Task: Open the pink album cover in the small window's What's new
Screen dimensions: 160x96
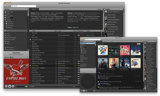Action: pyautogui.click(x=124, y=50)
